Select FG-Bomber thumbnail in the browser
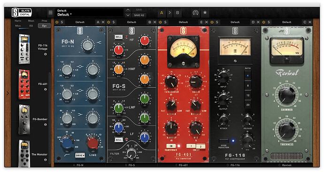The image size is (324, 172). click(24, 120)
